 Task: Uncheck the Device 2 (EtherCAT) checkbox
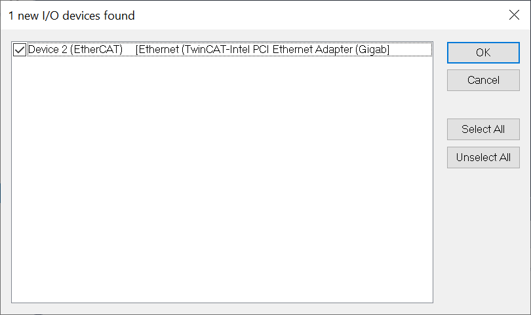[x=19, y=50]
